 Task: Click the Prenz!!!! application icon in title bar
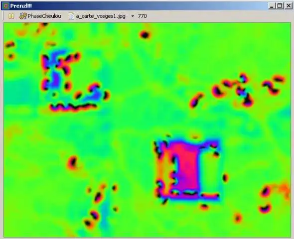(x=6, y=6)
